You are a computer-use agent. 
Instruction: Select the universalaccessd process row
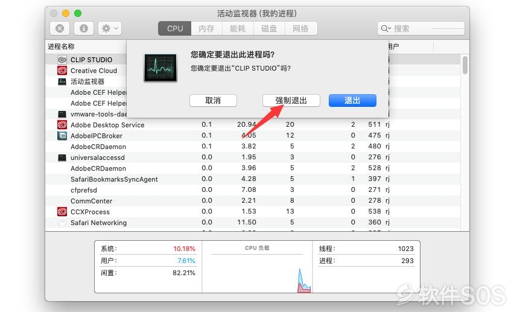click(252, 157)
